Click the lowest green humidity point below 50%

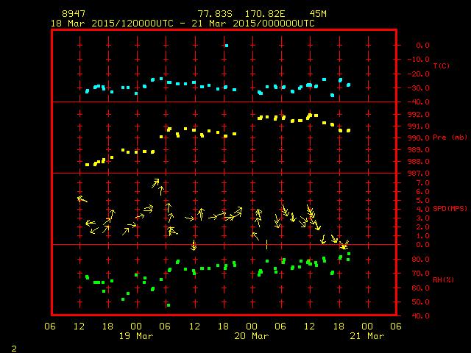click(169, 305)
